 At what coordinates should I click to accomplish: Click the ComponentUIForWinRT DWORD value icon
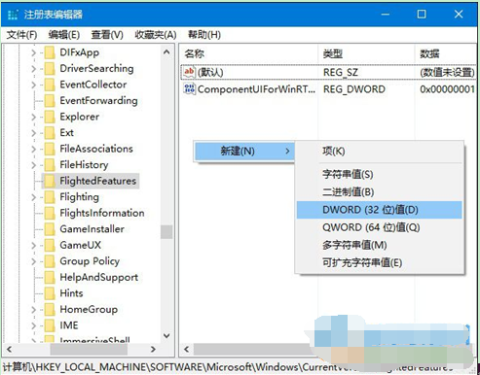189,89
